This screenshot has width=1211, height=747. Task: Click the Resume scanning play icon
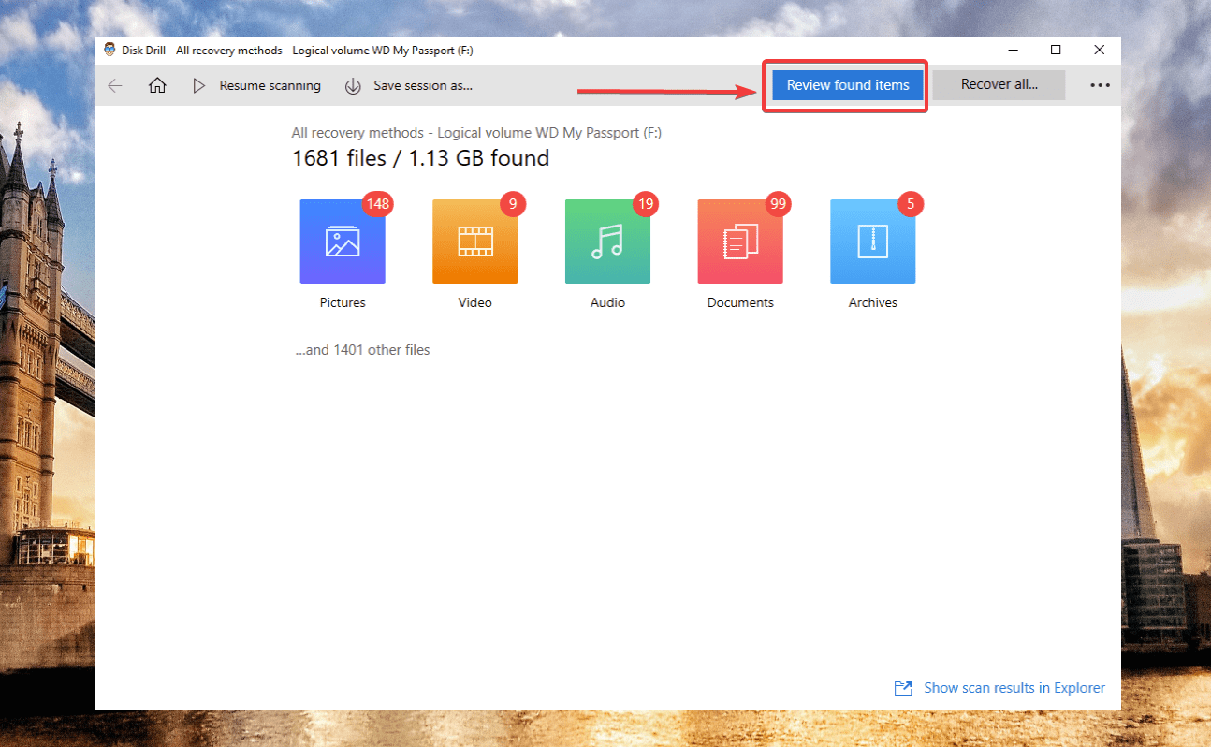pyautogui.click(x=198, y=85)
